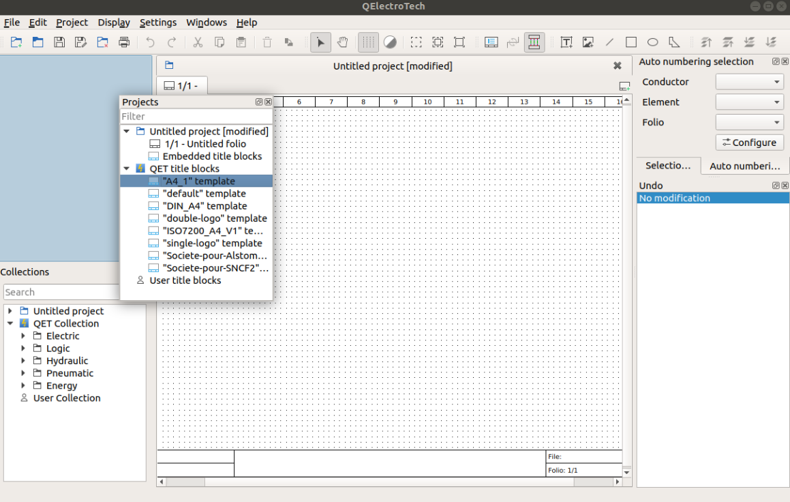Image resolution: width=790 pixels, height=502 pixels.
Task: Cut selection with scissors icon
Action: tap(198, 42)
